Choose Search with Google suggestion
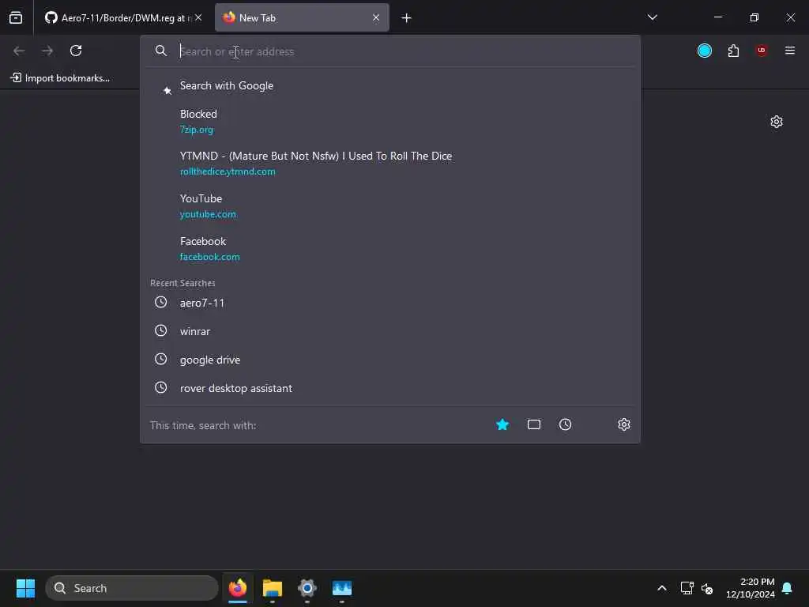 (390, 85)
